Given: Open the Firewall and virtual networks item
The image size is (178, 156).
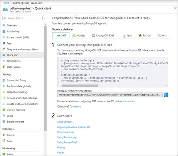Looking at the screenshot, I should 22,98.
